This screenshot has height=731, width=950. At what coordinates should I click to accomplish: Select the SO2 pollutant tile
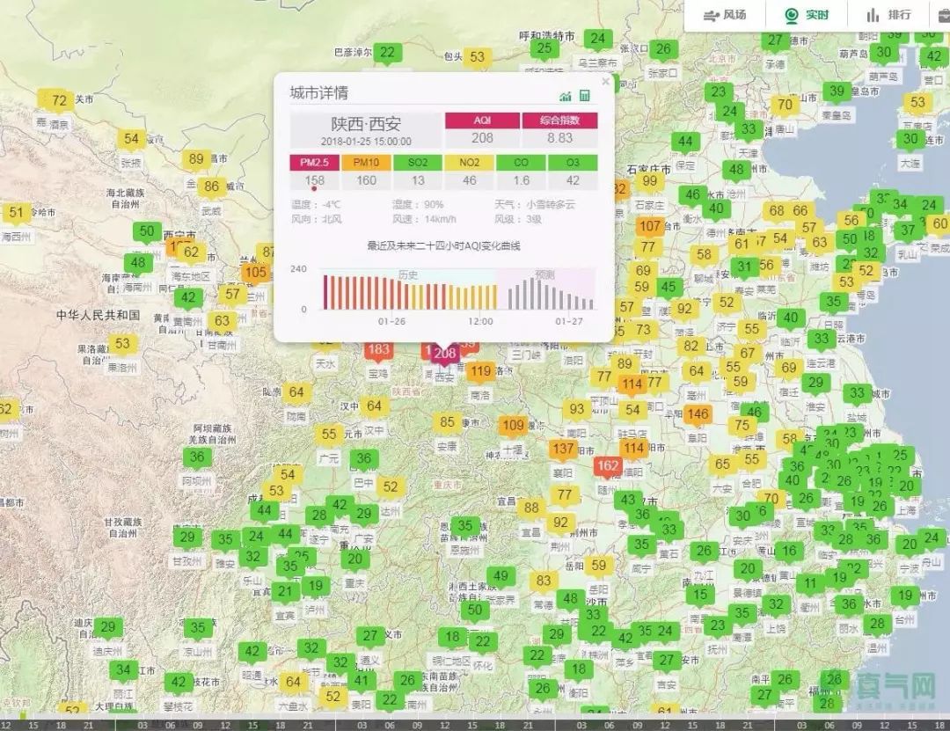click(418, 163)
